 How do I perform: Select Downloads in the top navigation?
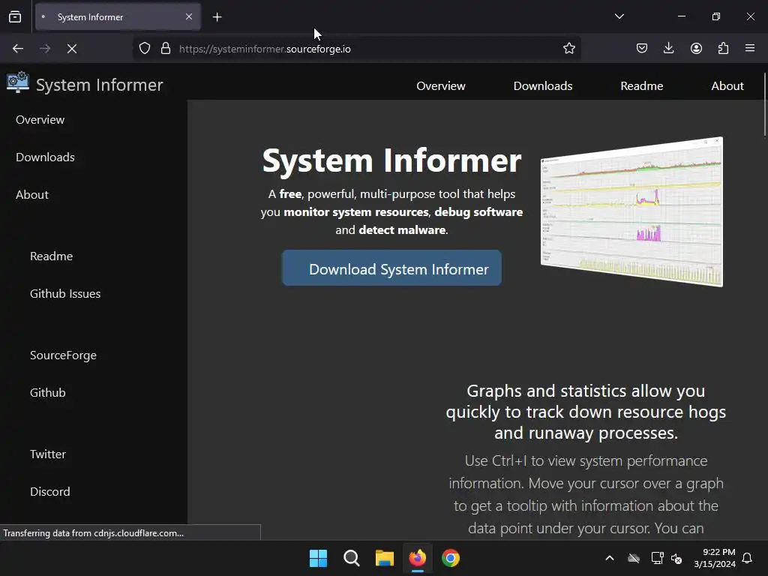(x=543, y=86)
